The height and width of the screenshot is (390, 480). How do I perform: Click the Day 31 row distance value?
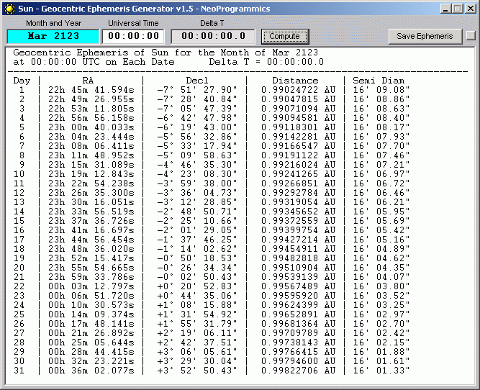tap(298, 370)
